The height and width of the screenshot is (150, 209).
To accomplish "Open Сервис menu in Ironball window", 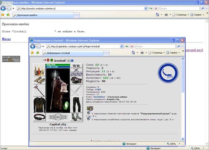I will (x=173, y=53).
